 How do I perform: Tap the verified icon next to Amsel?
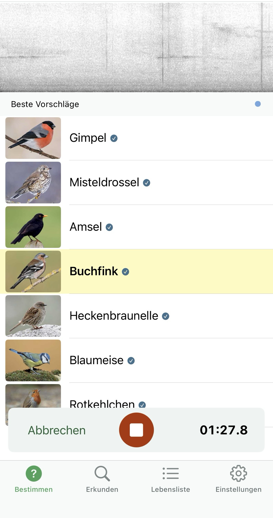[109, 227]
